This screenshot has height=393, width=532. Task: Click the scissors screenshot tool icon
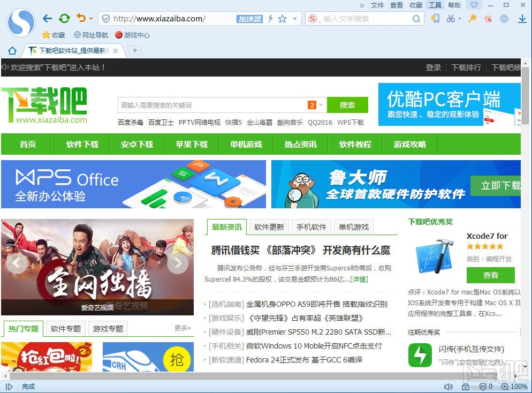point(451,19)
